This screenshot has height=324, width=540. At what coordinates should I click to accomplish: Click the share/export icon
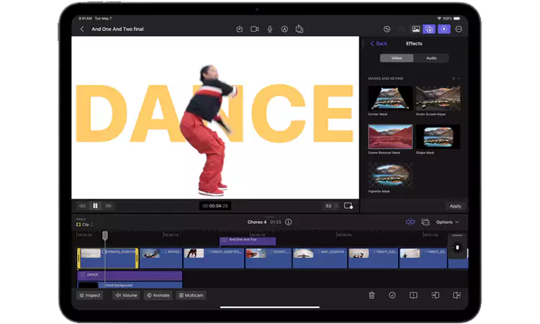(x=300, y=29)
